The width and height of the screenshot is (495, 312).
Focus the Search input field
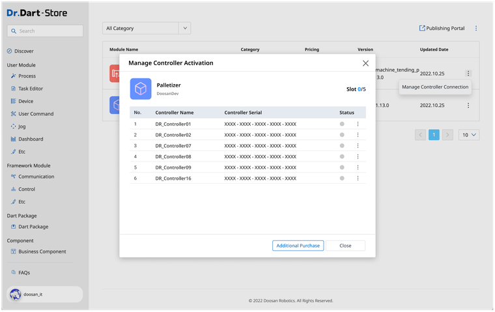(45, 31)
